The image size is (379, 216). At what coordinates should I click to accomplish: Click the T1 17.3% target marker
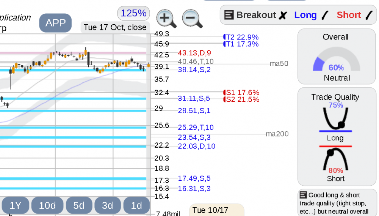point(241,44)
